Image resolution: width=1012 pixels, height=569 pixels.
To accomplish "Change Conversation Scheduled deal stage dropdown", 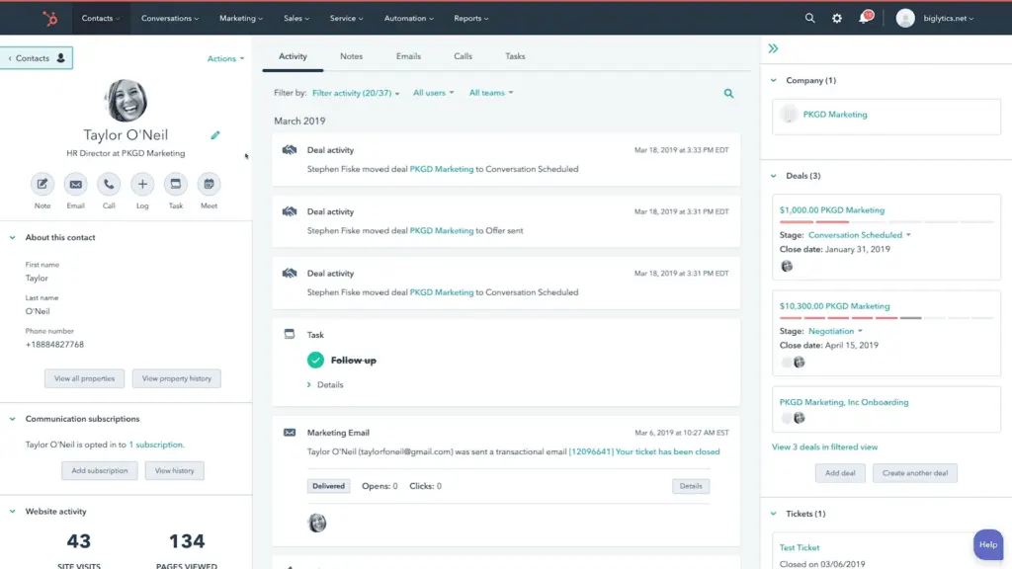I will pos(859,235).
